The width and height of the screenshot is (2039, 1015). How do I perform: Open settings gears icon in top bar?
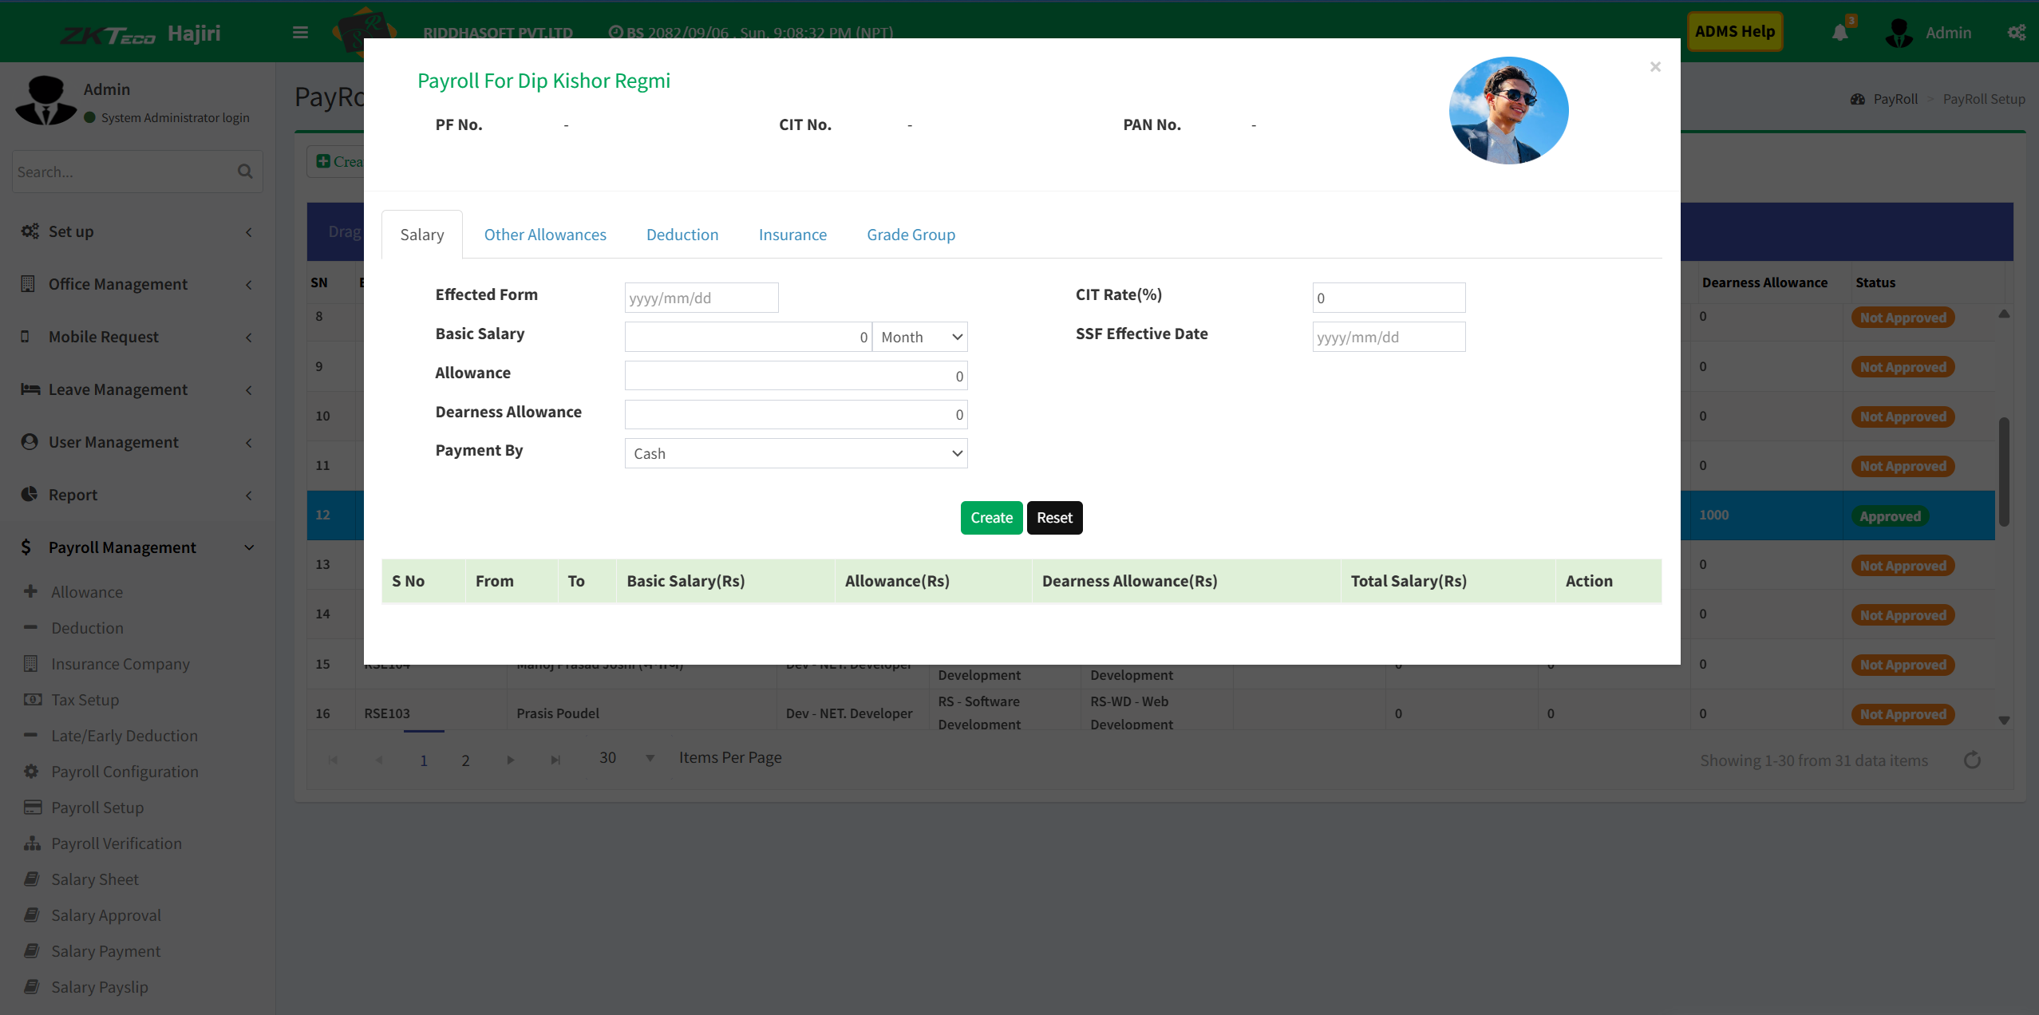(x=2016, y=33)
